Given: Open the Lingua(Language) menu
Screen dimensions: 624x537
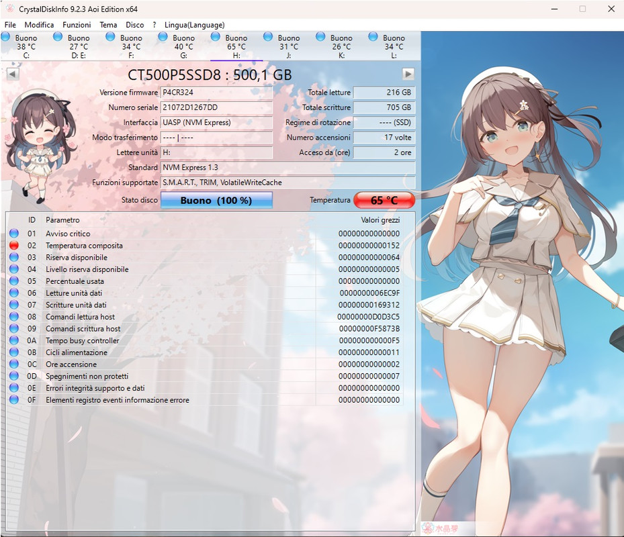Looking at the screenshot, I should coord(194,25).
